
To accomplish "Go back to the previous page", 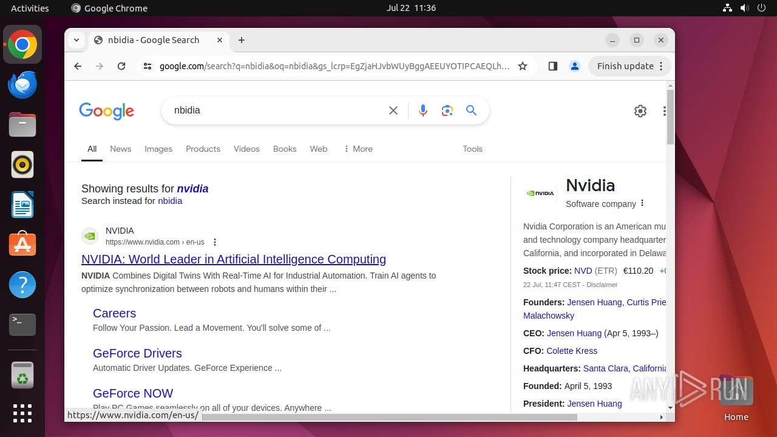I will click(x=78, y=66).
